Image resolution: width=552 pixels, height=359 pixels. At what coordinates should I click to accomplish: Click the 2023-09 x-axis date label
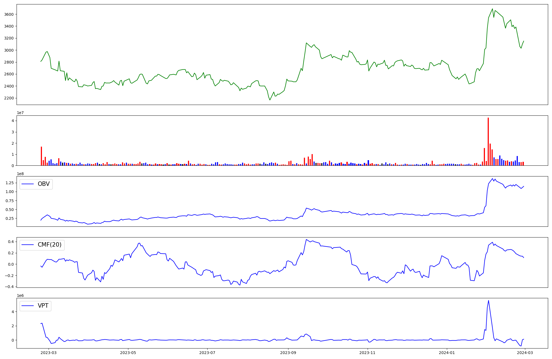[x=288, y=353]
